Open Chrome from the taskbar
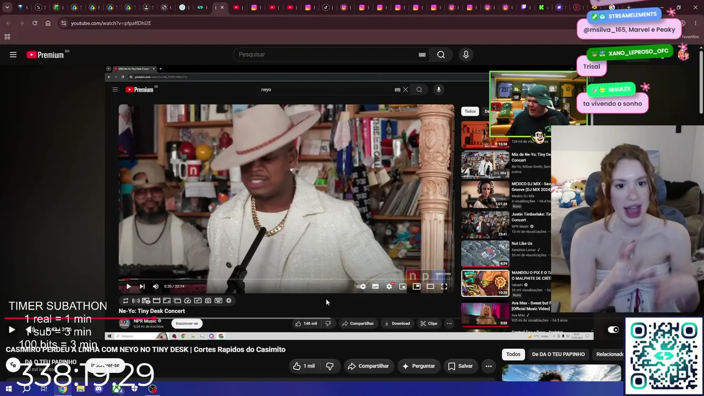The image size is (704, 396). 63,389
